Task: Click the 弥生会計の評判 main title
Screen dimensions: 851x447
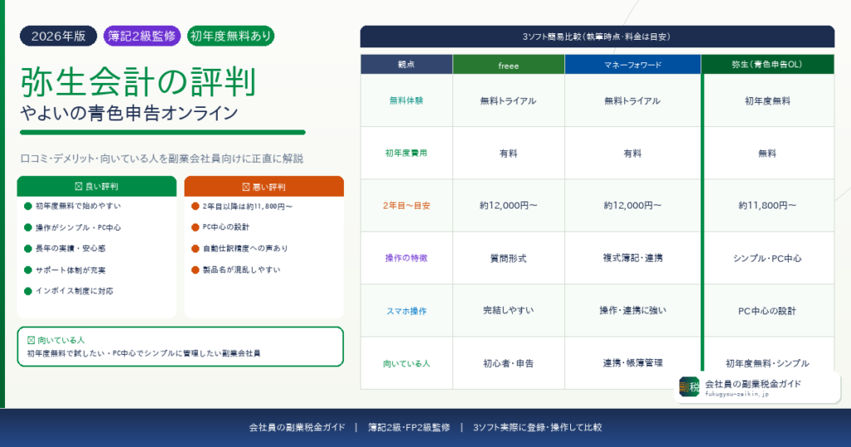Action: pyautogui.click(x=139, y=81)
